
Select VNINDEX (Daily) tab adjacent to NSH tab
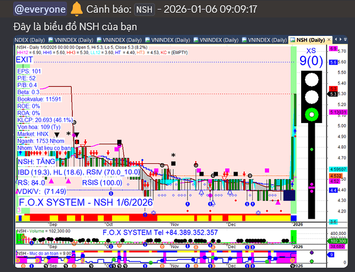point(264,40)
